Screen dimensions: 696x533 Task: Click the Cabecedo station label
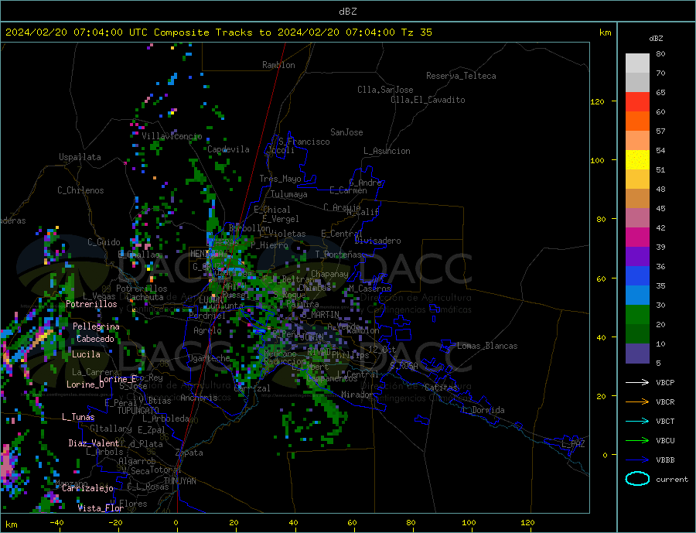pyautogui.click(x=95, y=339)
